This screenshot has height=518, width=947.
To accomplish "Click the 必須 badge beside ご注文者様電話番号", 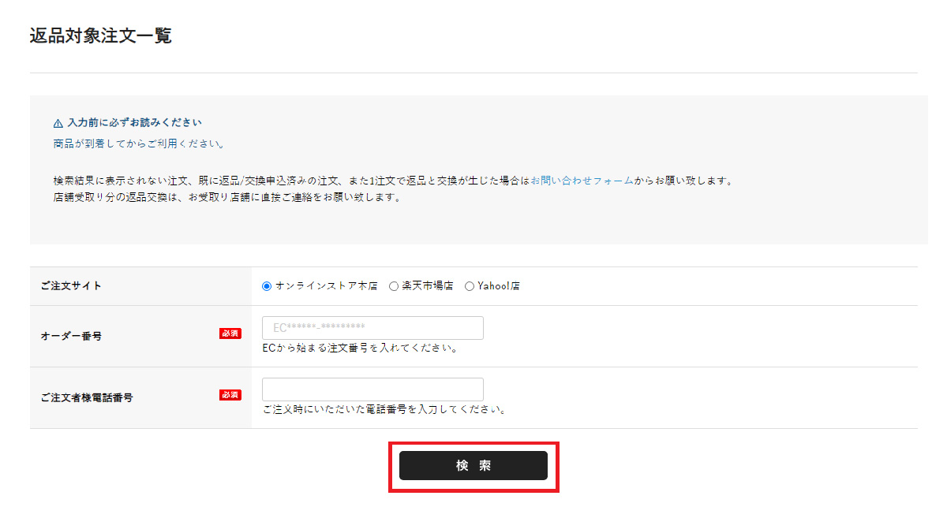I will [x=230, y=395].
